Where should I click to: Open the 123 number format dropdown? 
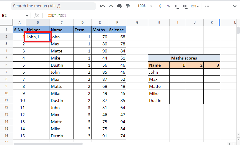click(x=194, y=6)
